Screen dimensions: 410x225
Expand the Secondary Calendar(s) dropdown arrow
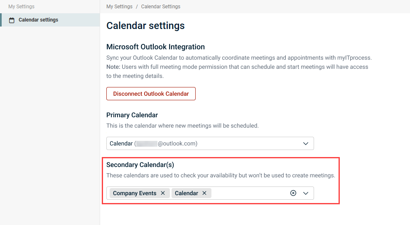[x=306, y=193]
